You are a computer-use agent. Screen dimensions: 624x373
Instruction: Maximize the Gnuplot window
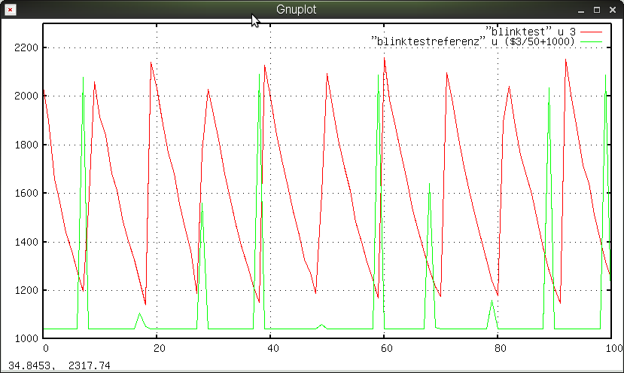pos(597,11)
